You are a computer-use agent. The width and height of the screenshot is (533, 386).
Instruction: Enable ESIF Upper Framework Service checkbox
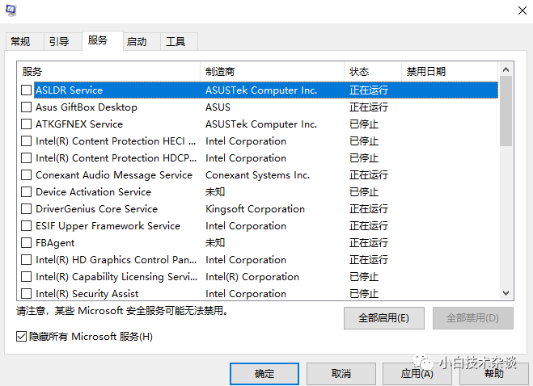26,226
